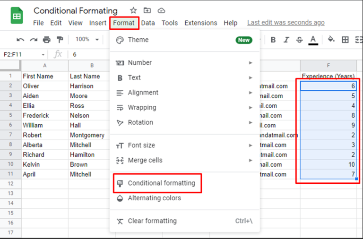This screenshot has height=239, width=363.
Task: Select the cell containing Frederick
Action: click(x=45, y=115)
